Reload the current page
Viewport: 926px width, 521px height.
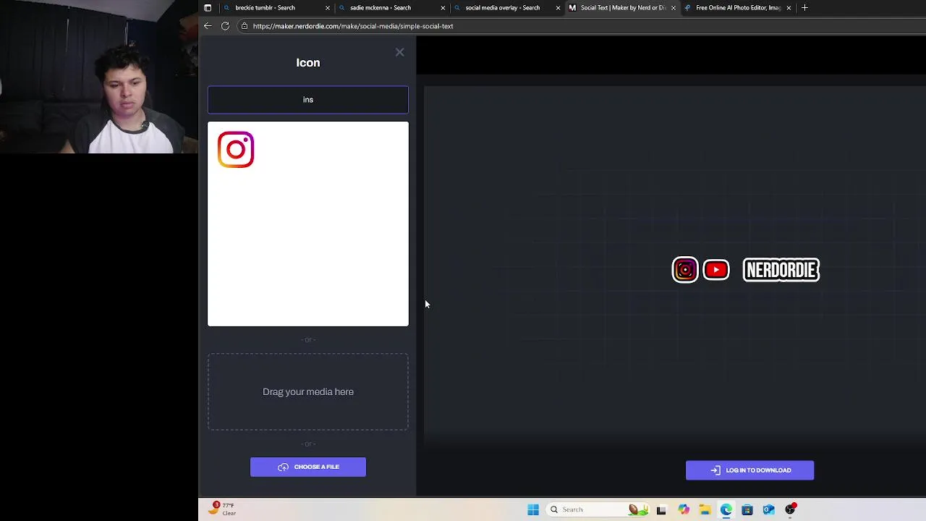pyautogui.click(x=225, y=26)
